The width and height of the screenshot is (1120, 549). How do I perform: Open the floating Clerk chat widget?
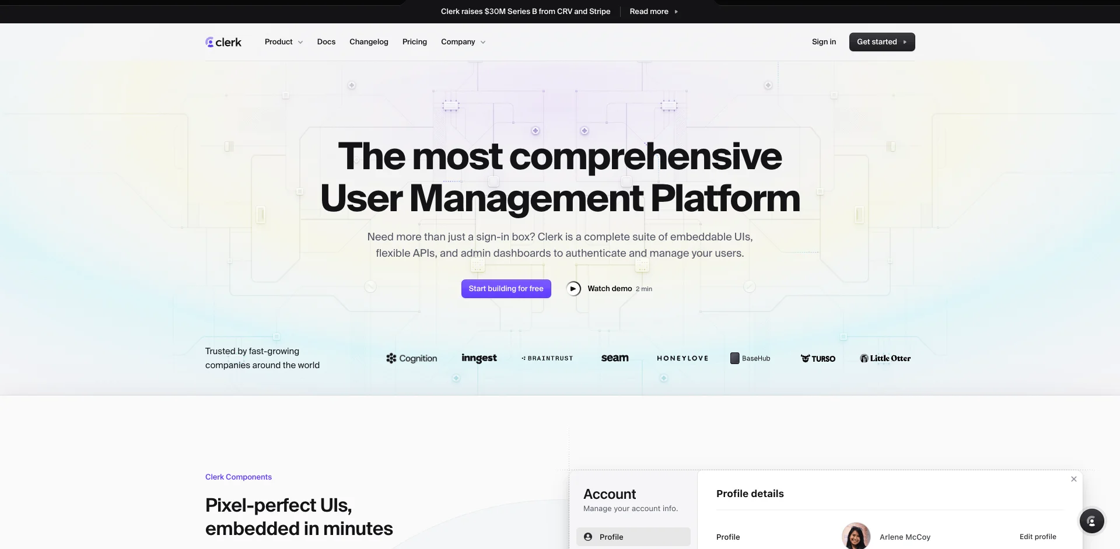coord(1092,521)
